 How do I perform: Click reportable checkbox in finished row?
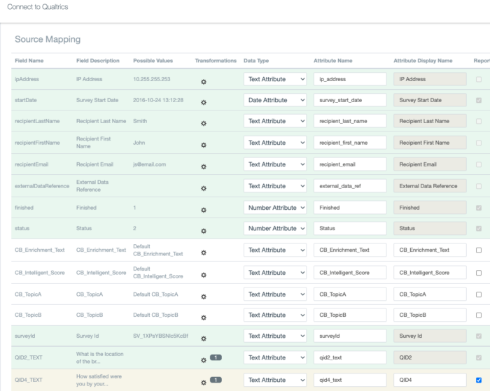click(x=478, y=208)
